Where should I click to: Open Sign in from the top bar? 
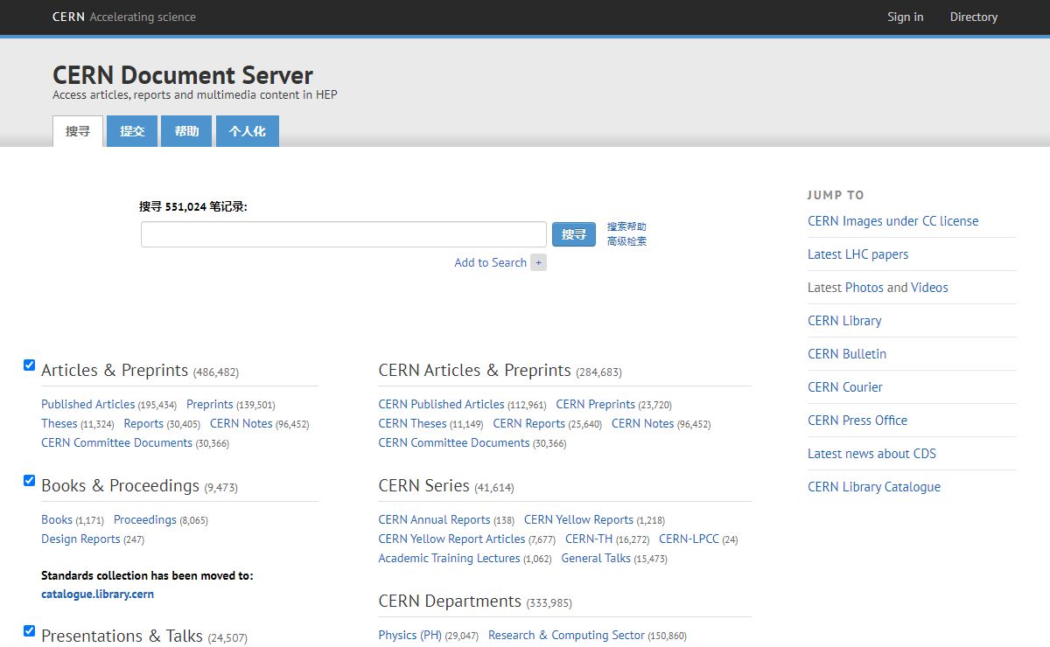pyautogui.click(x=905, y=17)
